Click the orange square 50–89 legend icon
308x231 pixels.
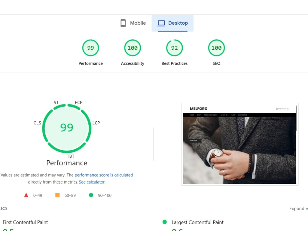(x=57, y=195)
